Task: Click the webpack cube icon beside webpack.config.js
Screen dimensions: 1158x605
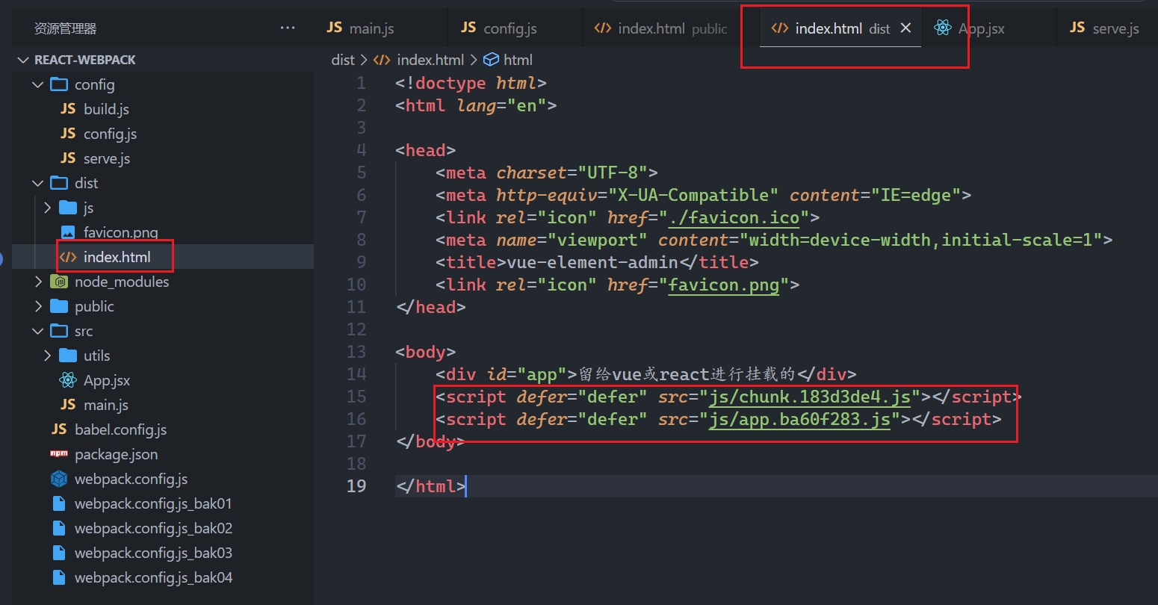Action: (x=59, y=479)
